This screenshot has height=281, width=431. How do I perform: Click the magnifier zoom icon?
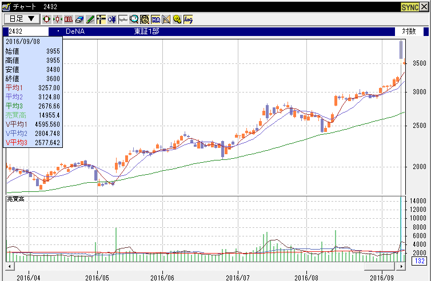point(134,19)
